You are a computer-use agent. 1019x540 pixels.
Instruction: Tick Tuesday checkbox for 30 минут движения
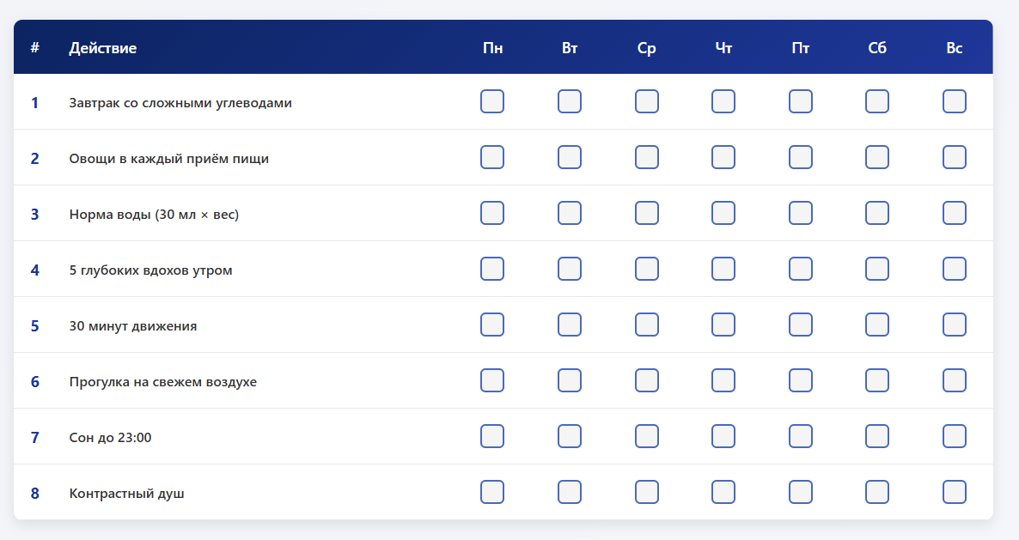pyautogui.click(x=570, y=325)
